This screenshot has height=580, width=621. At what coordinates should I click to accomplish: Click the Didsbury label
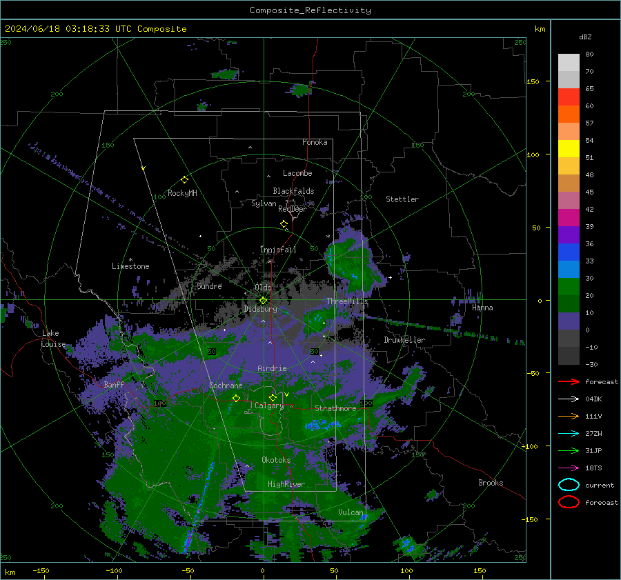(261, 309)
